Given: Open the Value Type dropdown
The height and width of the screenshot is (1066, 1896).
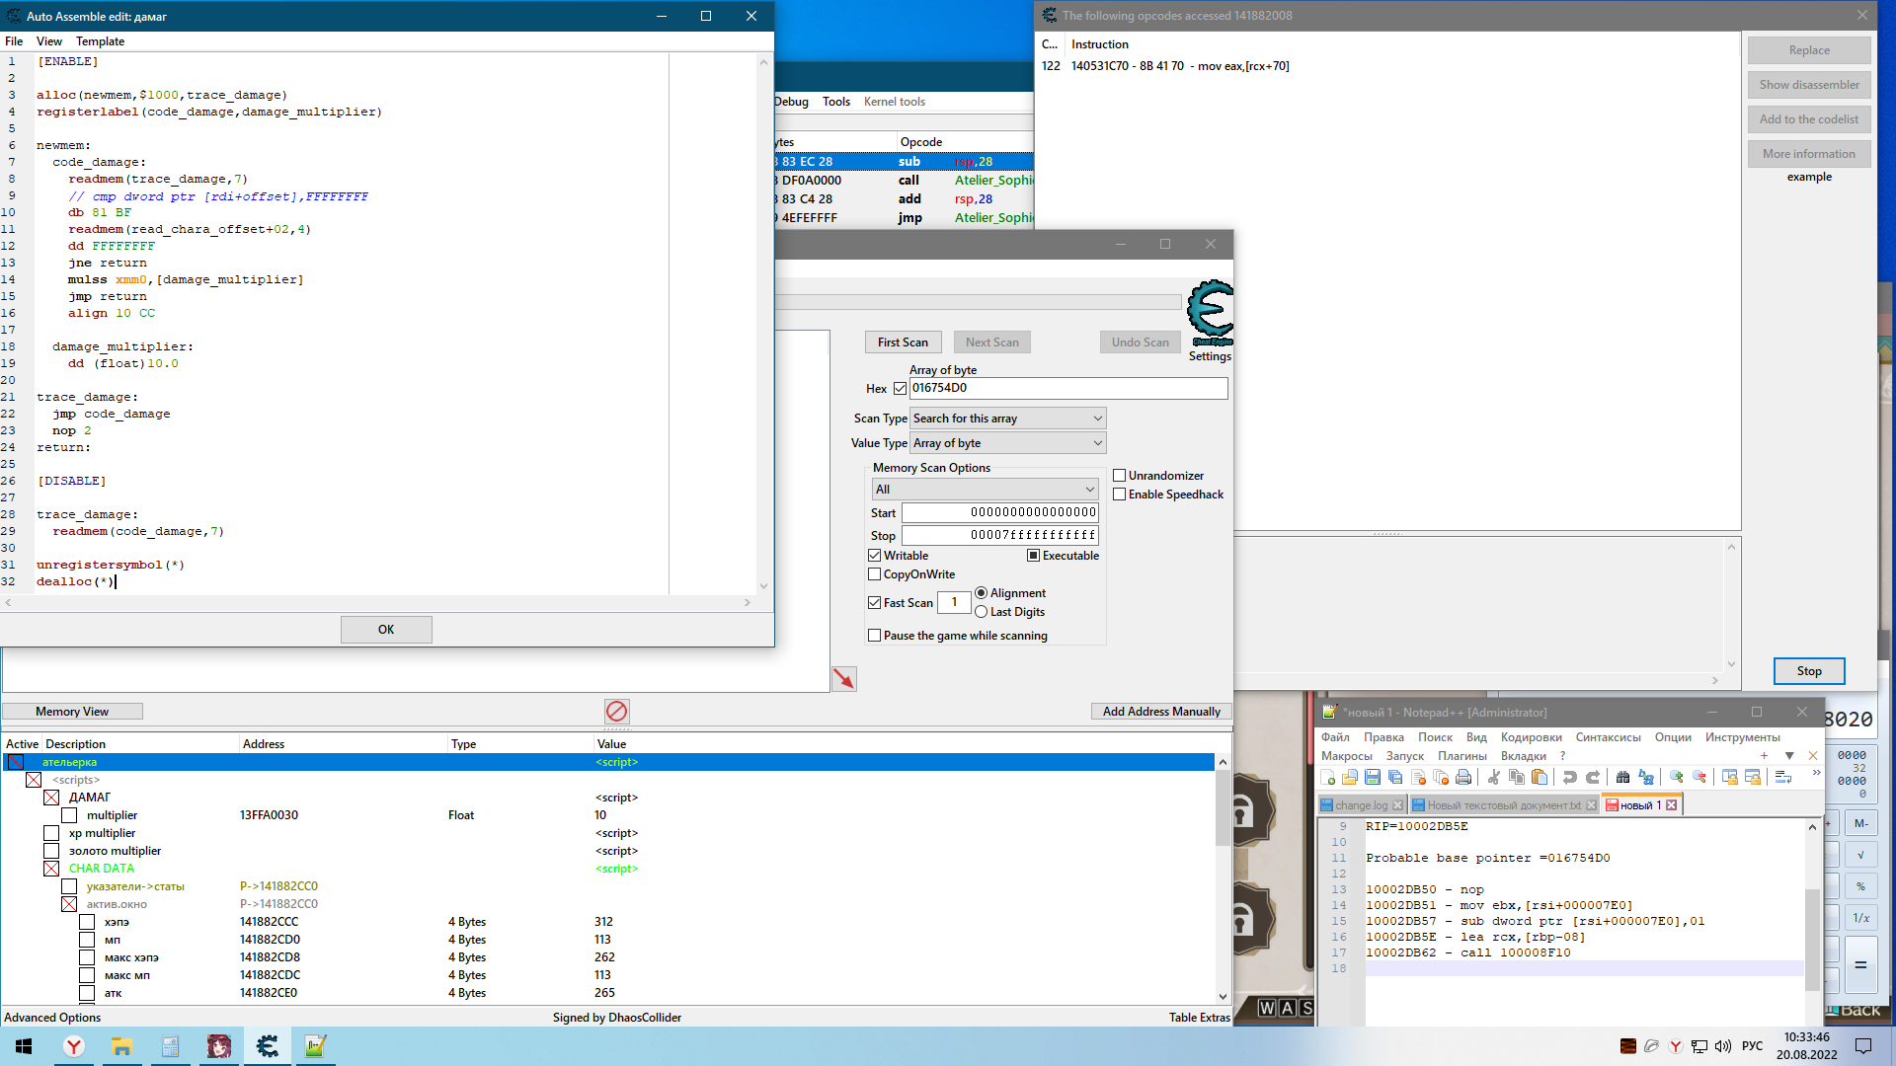Looking at the screenshot, I should pyautogui.click(x=1007, y=443).
